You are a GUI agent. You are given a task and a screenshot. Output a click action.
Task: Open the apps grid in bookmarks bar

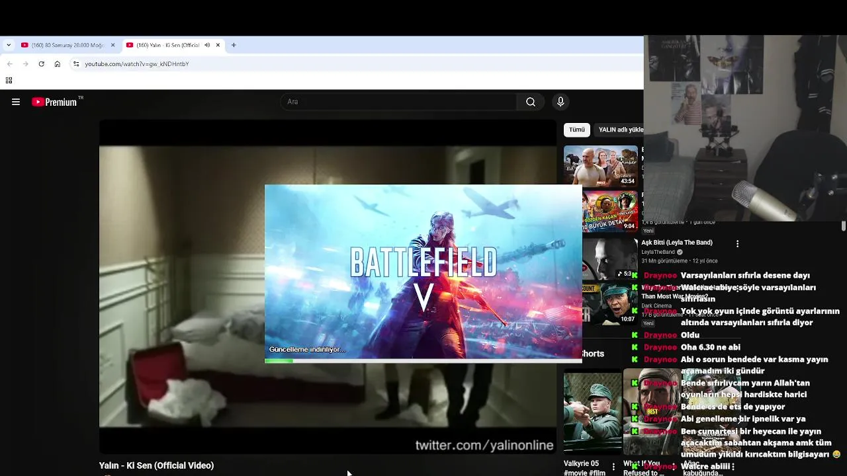(9, 81)
